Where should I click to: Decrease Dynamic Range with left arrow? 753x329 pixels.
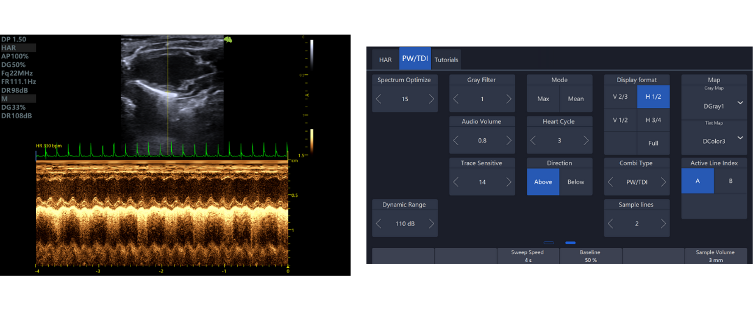point(379,224)
